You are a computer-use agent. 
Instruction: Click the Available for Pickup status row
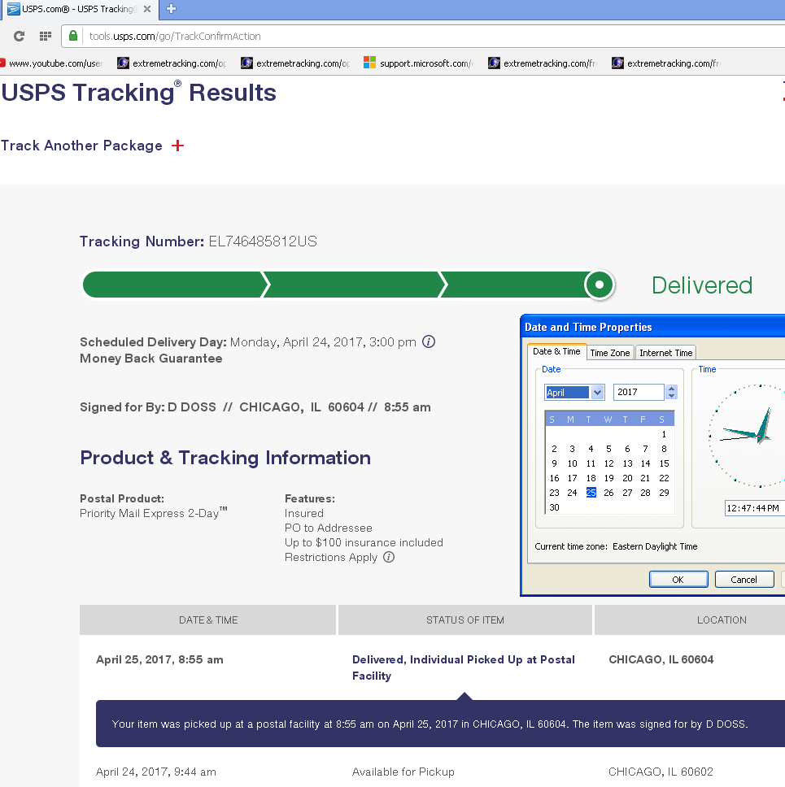tap(403, 772)
